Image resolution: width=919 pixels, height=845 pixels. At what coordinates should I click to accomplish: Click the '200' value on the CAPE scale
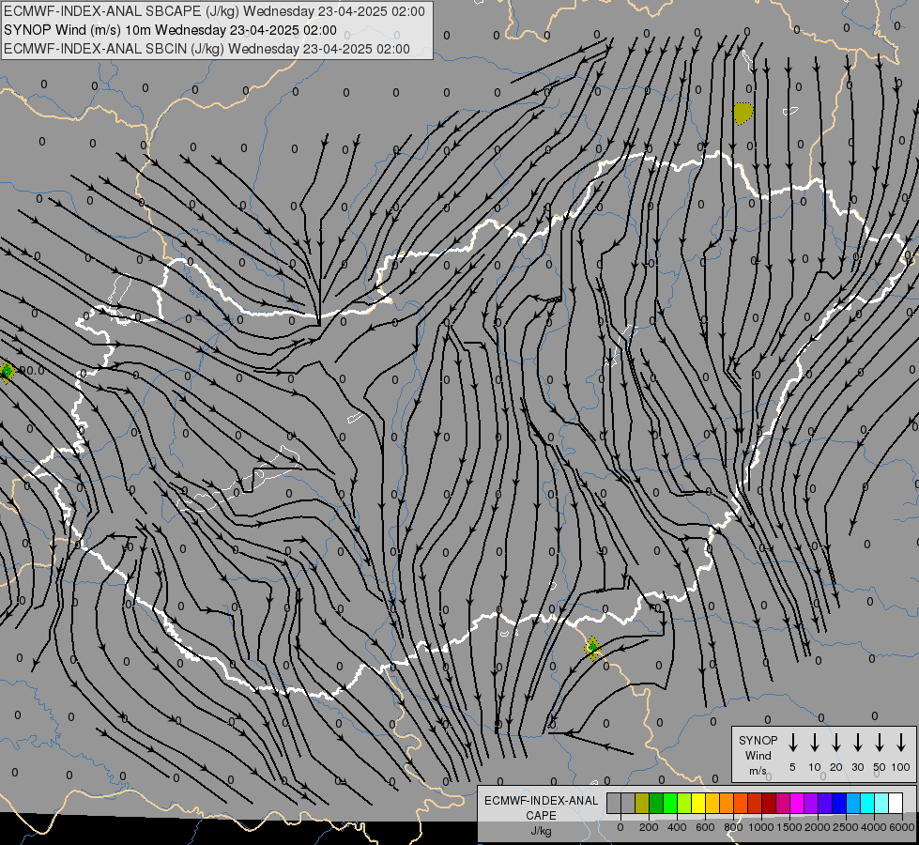click(649, 827)
